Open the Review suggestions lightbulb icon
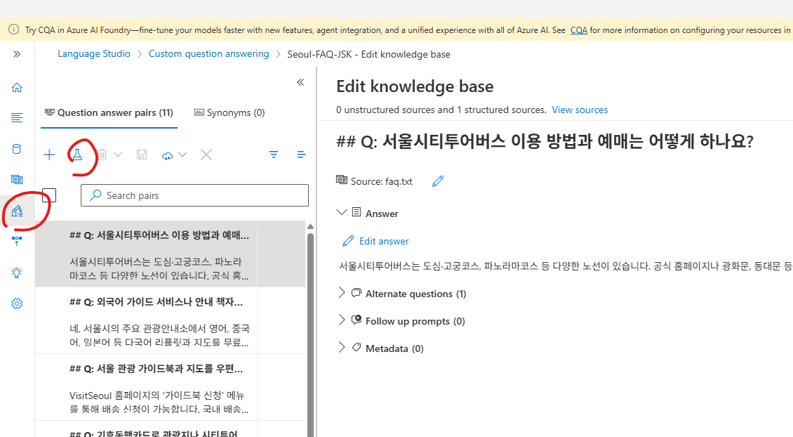The image size is (793, 437). pyautogui.click(x=17, y=273)
